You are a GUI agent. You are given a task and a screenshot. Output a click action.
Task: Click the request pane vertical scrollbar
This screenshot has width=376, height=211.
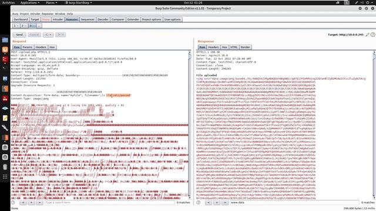pyautogui.click(x=189, y=125)
